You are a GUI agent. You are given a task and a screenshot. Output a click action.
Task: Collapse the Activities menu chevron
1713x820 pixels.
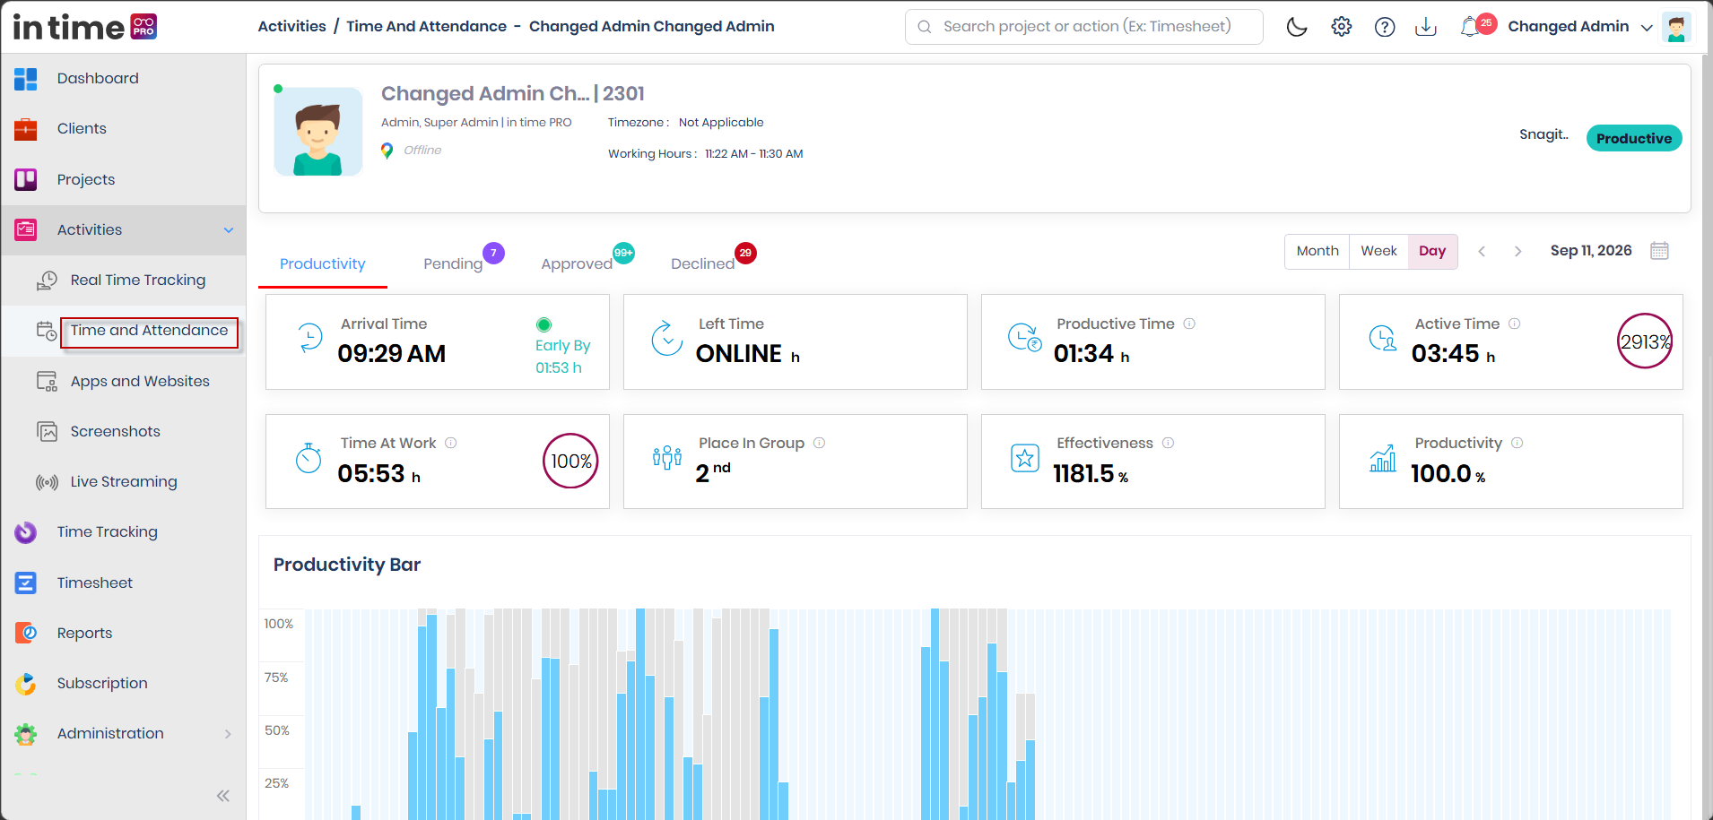[229, 230]
